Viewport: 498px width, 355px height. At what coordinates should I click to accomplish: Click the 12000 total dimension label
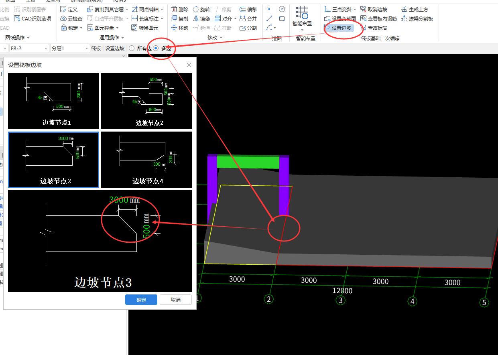pos(343,290)
